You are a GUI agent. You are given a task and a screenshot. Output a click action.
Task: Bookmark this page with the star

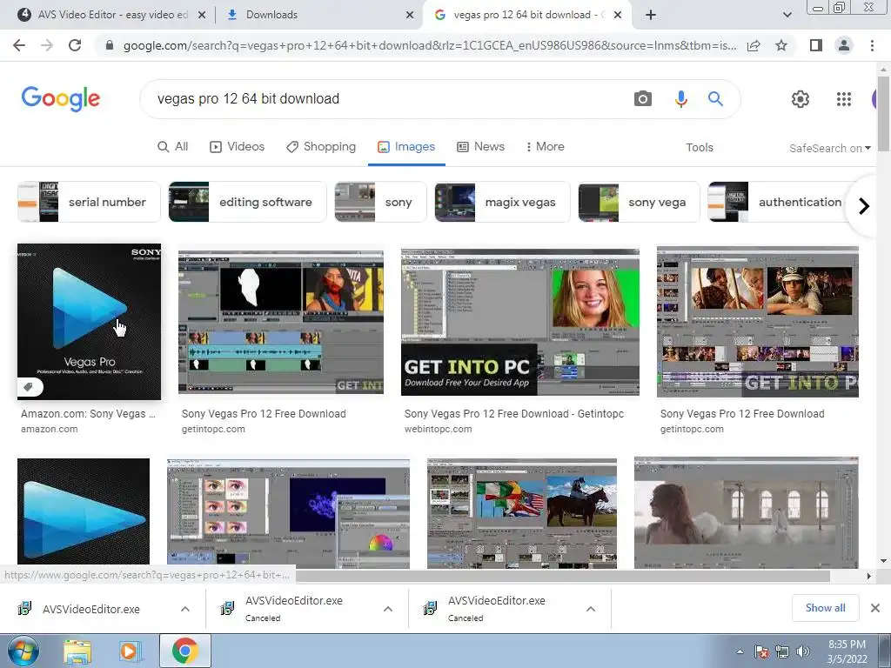click(781, 45)
